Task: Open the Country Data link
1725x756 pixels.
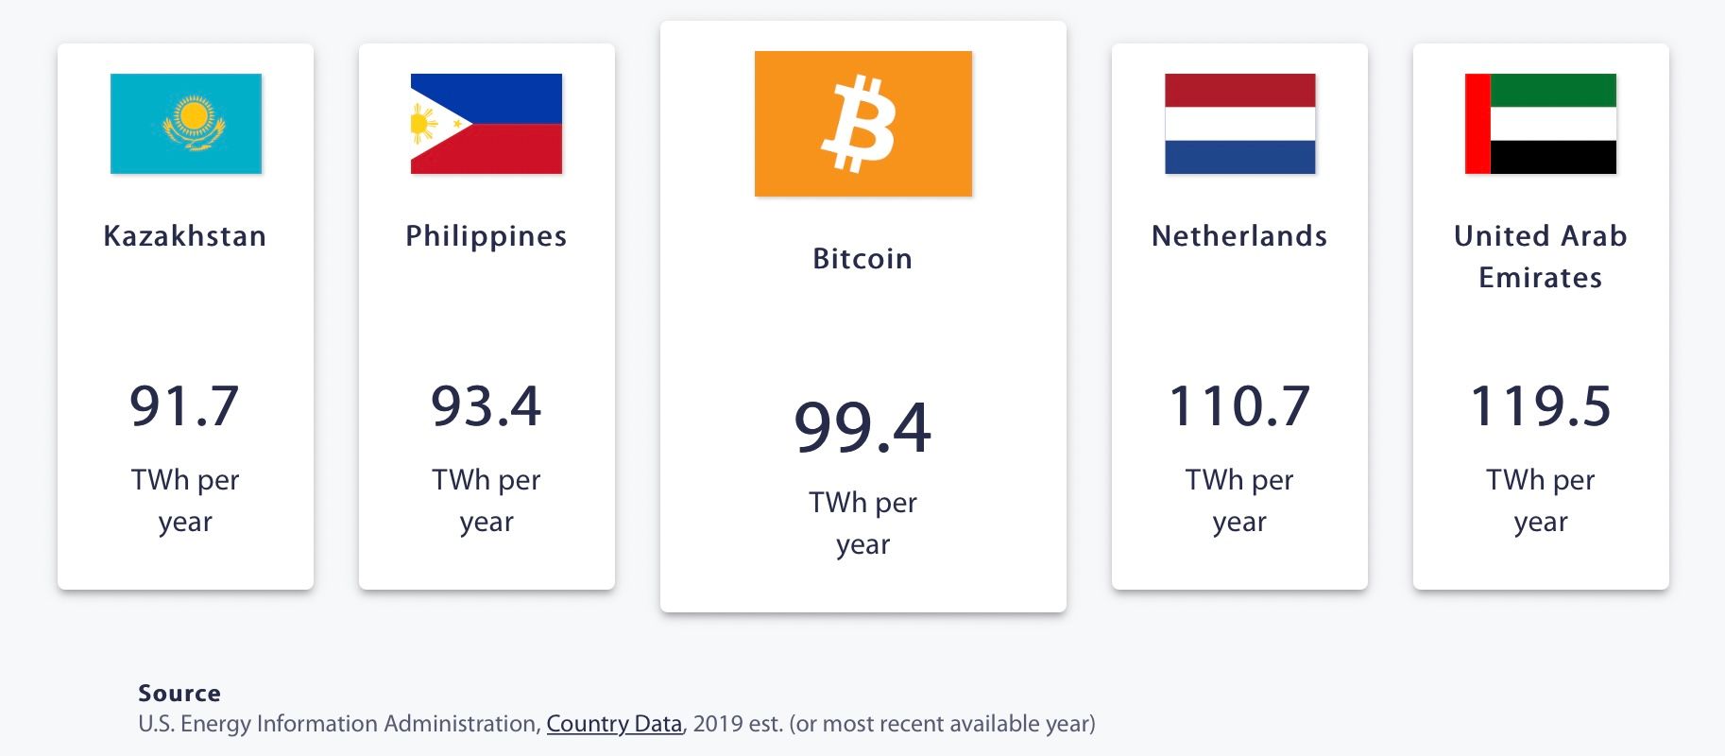Action: tap(614, 724)
